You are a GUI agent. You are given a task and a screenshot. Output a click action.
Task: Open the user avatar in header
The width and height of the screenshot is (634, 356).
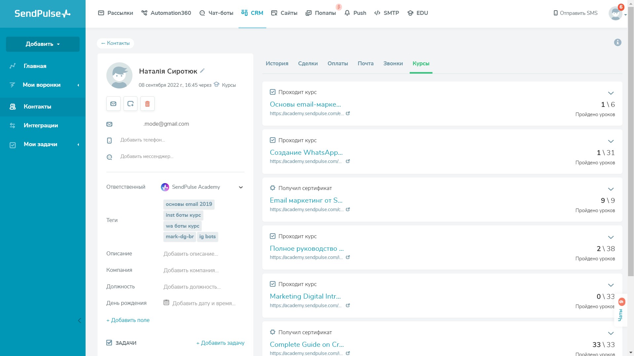615,13
